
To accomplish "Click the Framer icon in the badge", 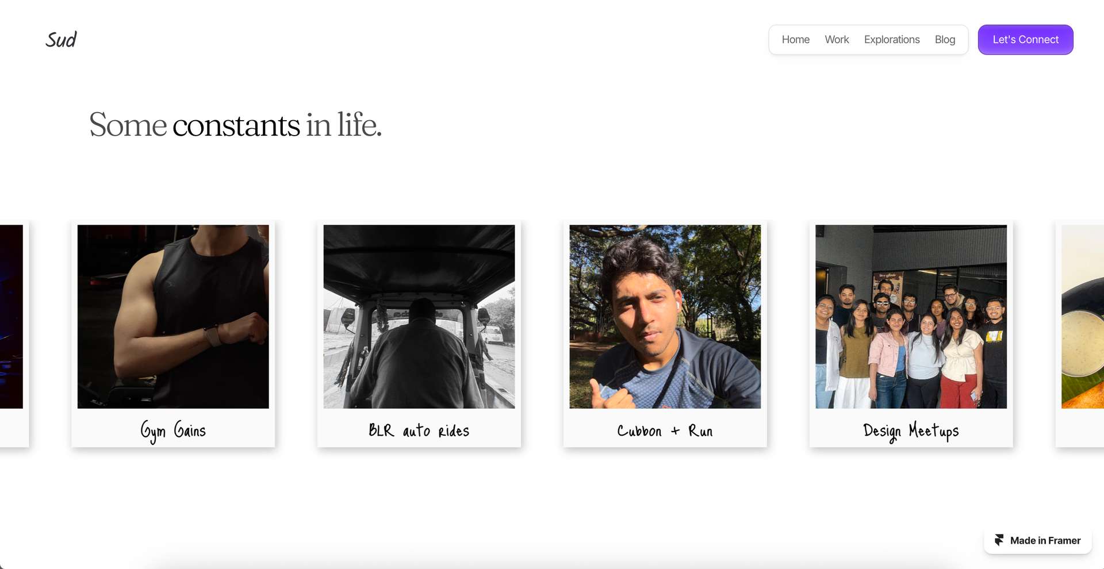I will pyautogui.click(x=1000, y=540).
